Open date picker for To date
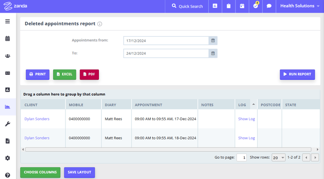Viewport: 324px width, 179px height. [213, 54]
